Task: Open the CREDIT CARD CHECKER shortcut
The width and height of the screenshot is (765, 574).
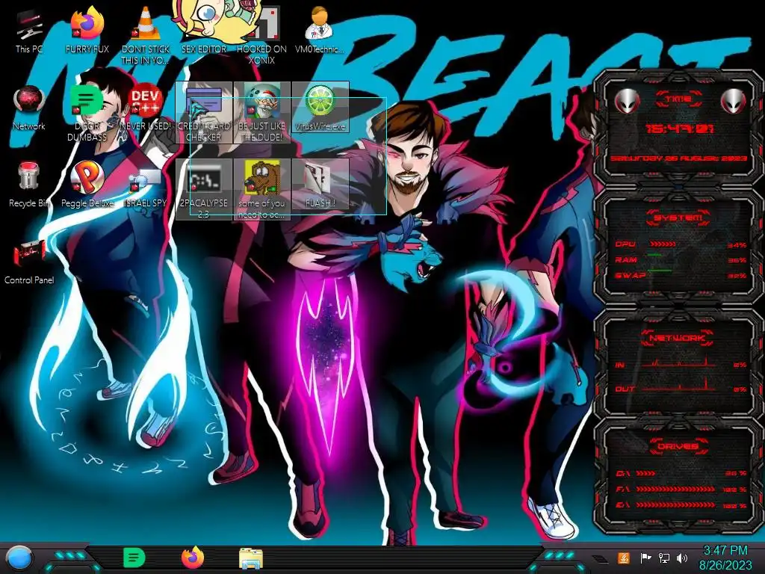Action: (203, 112)
